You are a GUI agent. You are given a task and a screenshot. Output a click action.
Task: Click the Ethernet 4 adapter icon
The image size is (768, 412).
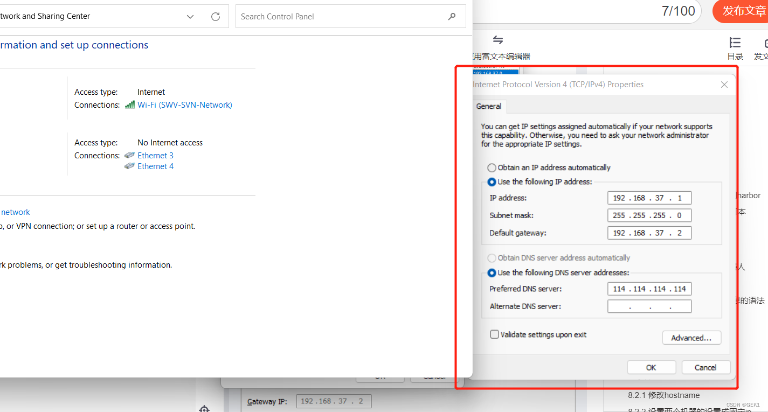(x=129, y=166)
